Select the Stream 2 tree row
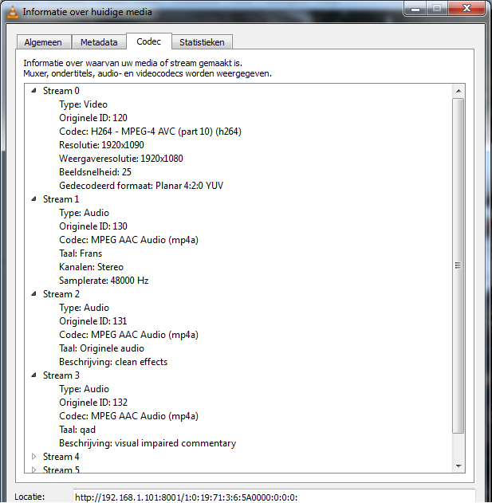The height and width of the screenshot is (503, 492). click(x=61, y=294)
